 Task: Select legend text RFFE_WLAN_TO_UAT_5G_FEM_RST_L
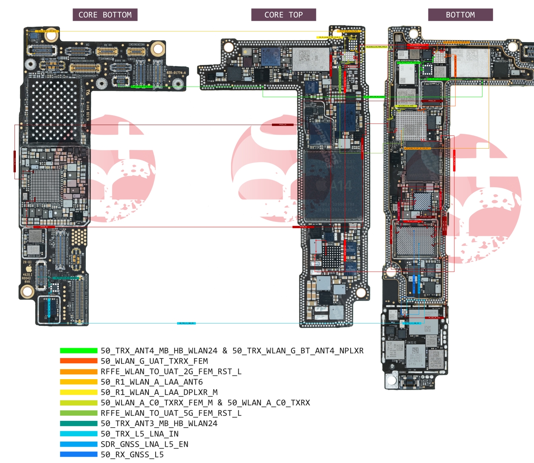pos(171,413)
